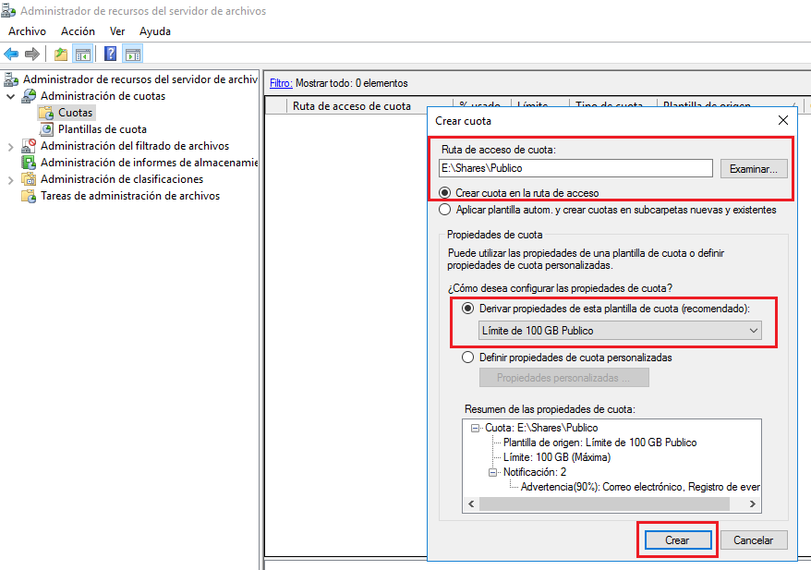The height and width of the screenshot is (570, 811).
Task: Toggle the show/hide console tree icon
Action: pyautogui.click(x=83, y=54)
